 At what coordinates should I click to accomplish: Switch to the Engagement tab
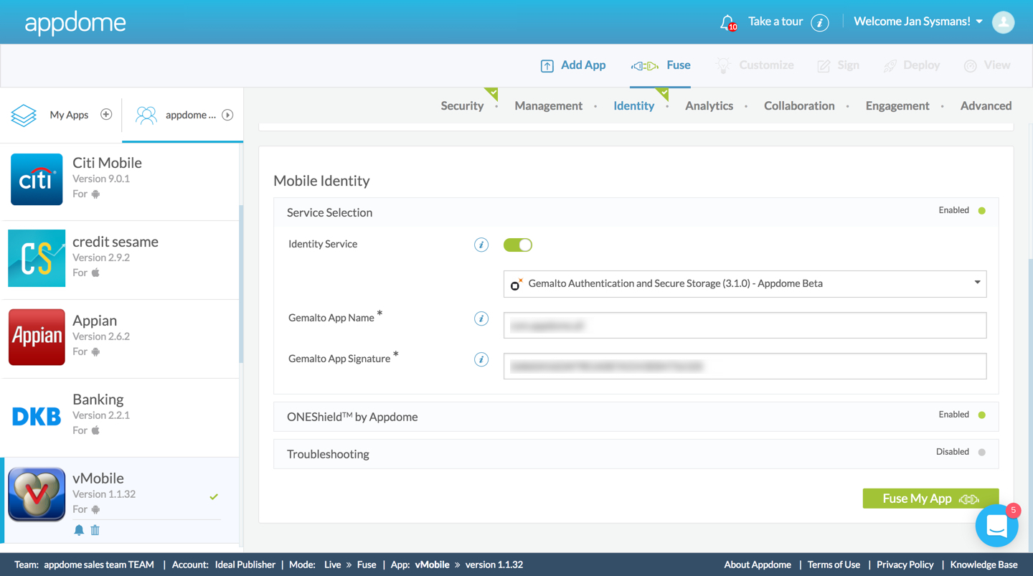point(897,105)
